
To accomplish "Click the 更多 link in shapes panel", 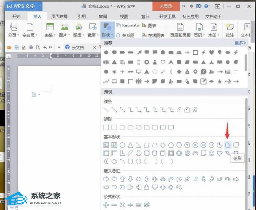I will point(240,43).
